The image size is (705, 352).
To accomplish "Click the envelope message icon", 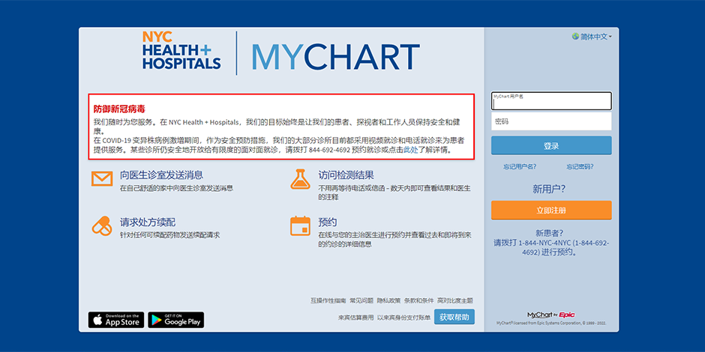I will [x=101, y=179].
